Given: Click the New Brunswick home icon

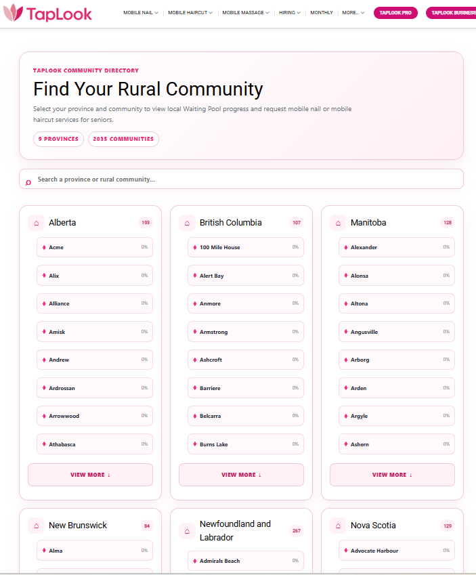Looking at the screenshot, I should (37, 526).
